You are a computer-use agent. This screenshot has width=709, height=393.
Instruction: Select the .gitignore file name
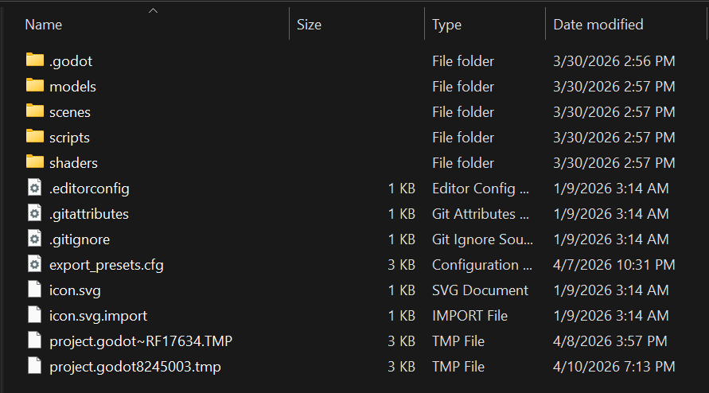click(80, 239)
